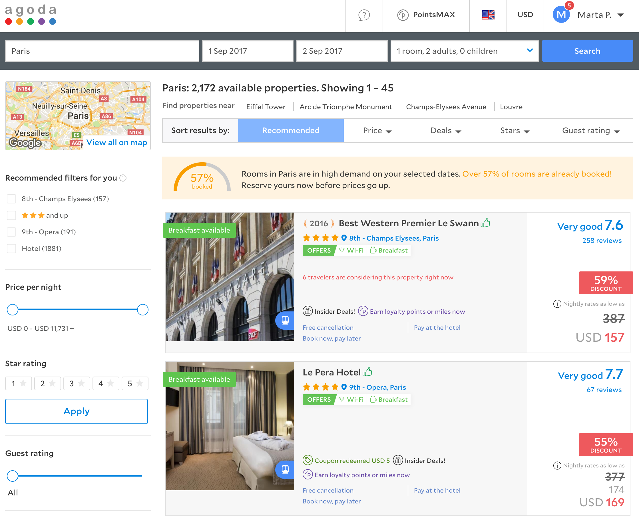The image size is (639, 524).
Task: Click info icon next to Recommended filters
Action: click(x=123, y=178)
